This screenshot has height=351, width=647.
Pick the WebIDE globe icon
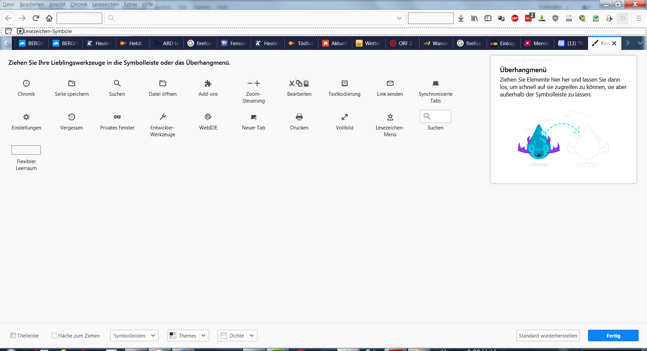(208, 117)
